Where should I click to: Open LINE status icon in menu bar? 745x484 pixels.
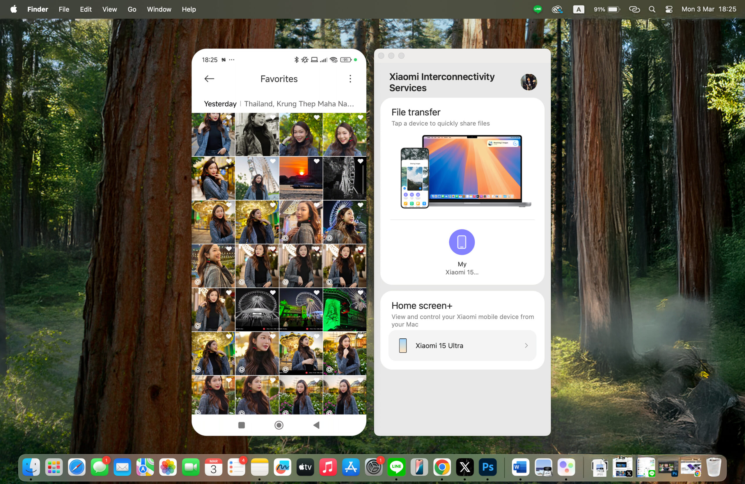(537, 9)
